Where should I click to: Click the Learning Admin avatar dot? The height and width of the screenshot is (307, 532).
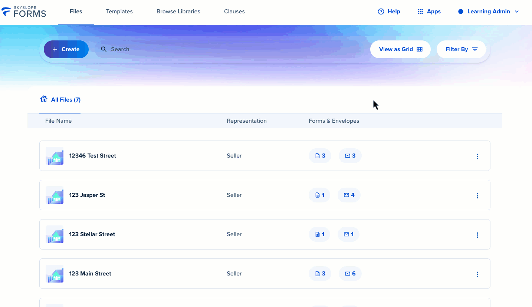pos(461,11)
